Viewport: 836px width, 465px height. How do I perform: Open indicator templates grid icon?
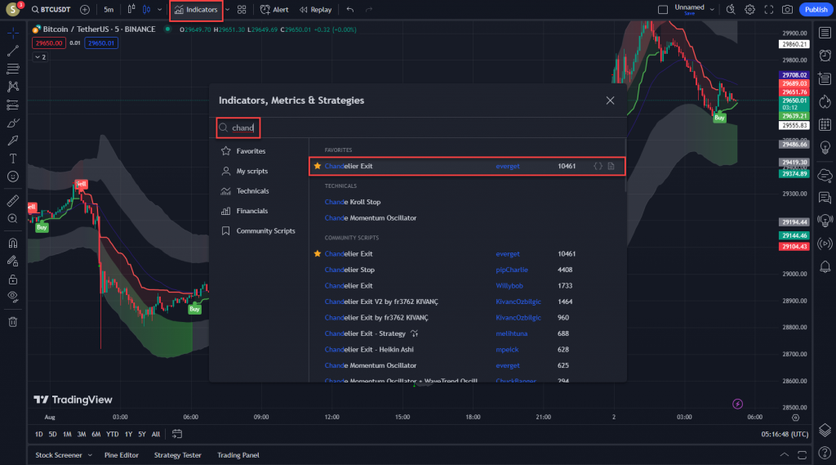[242, 10]
